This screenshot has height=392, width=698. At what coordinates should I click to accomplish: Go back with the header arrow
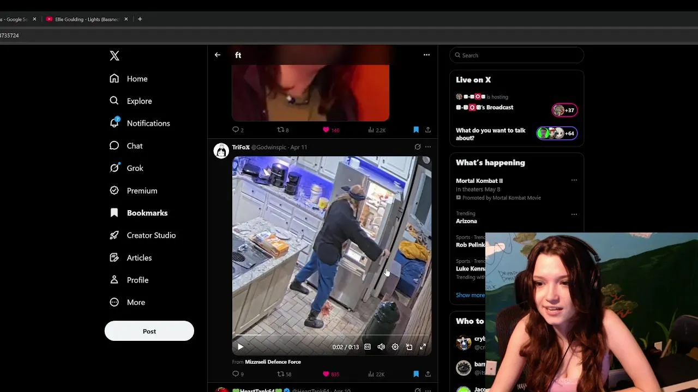(x=218, y=55)
